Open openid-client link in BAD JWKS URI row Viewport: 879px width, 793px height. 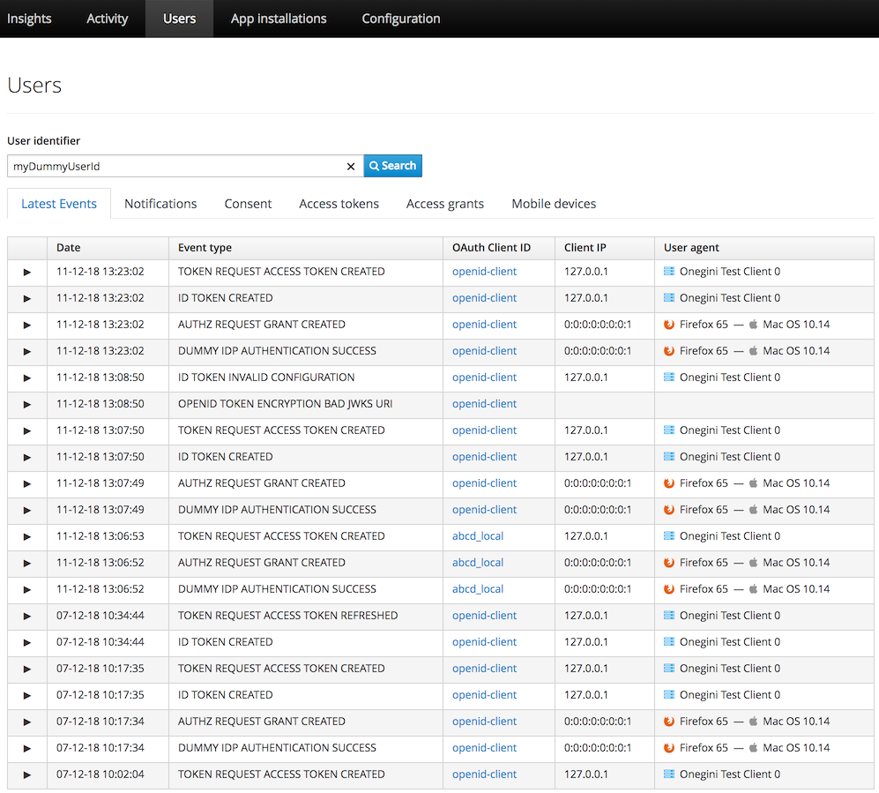pyautogui.click(x=484, y=404)
